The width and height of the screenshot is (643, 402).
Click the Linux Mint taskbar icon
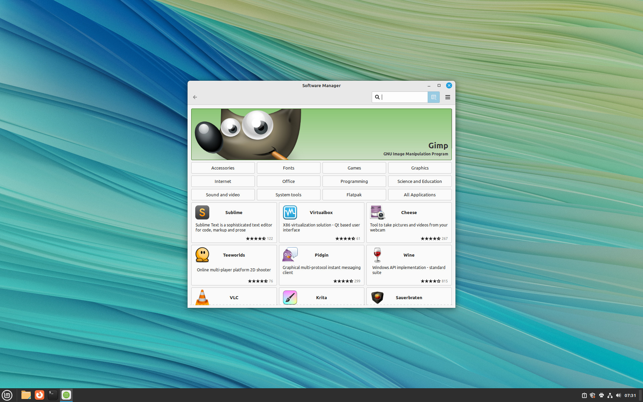coord(7,395)
